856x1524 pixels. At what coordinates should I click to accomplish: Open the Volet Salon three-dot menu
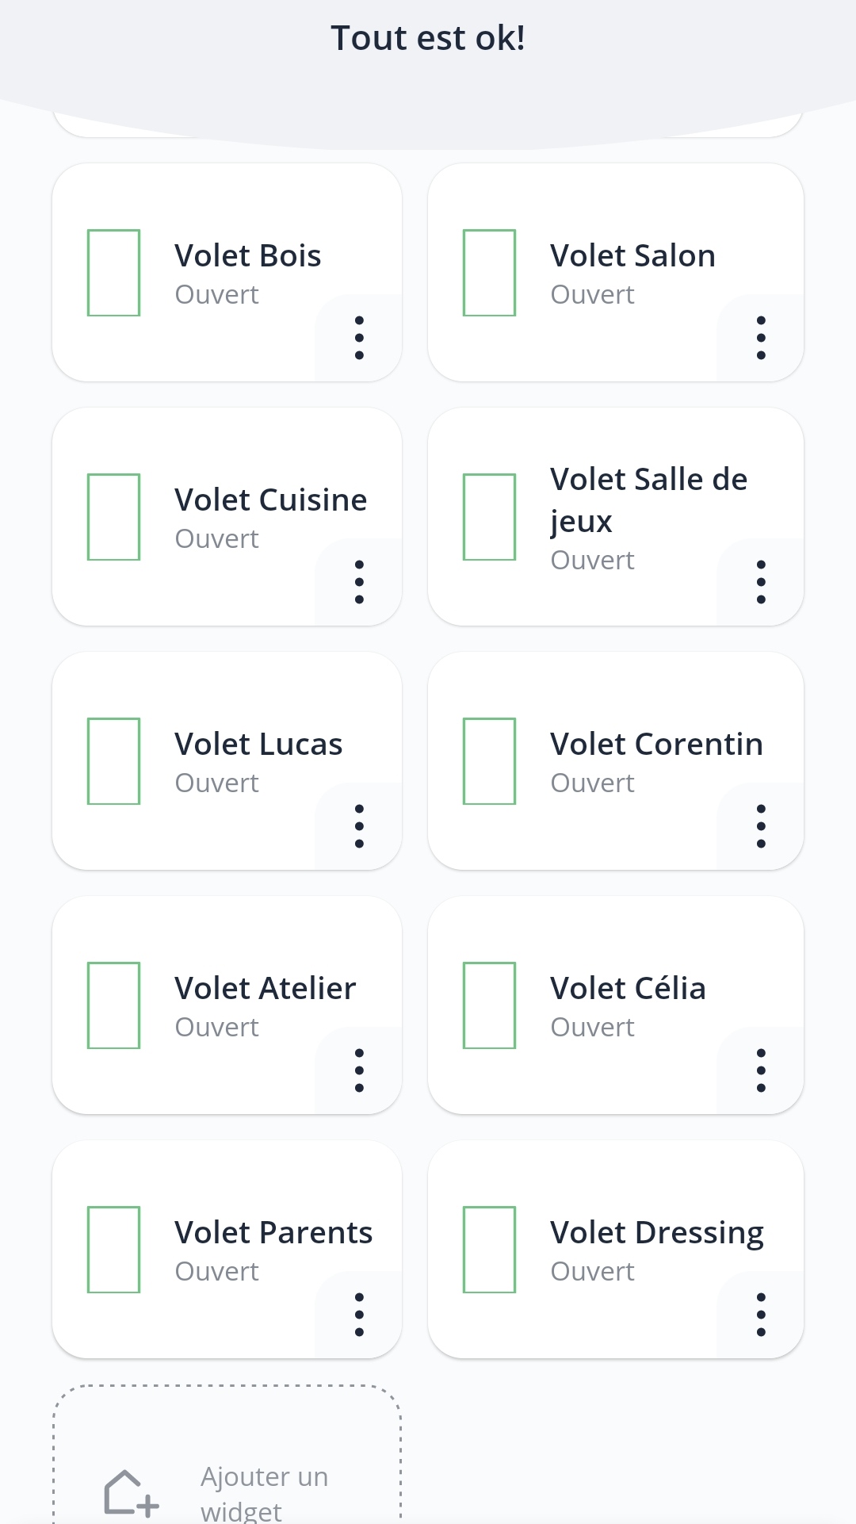point(761,338)
